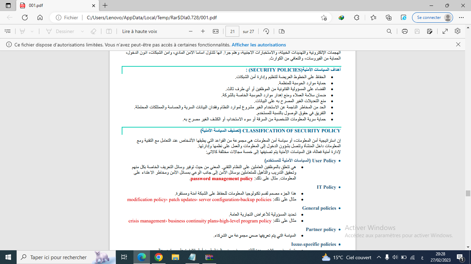Screen dimensions: 471x264
Task: Rotate the PDF page
Action: (266, 31)
